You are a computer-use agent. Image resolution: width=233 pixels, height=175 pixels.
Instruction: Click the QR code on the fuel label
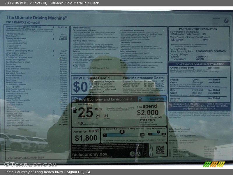pos(160,150)
